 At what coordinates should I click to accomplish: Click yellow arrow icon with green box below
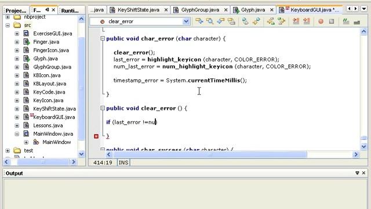(x=271, y=21)
